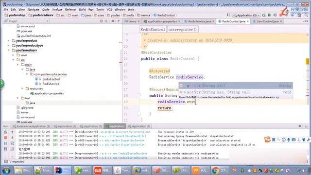Screen dimensions: 311x175
Task: Click the editor vertical scrollbar warning stripe
Action: click(308, 61)
